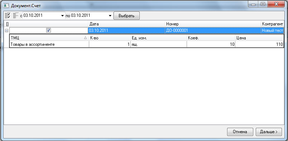
Task: Select the Новый тест contractor cell
Action: pos(273,30)
